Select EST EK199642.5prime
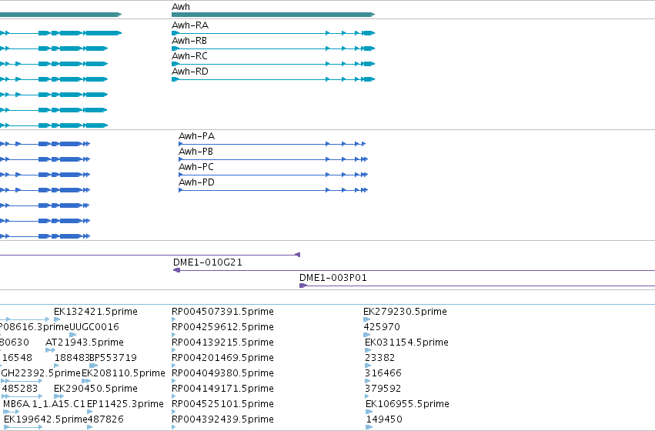This screenshot has height=431, width=655. (45, 419)
